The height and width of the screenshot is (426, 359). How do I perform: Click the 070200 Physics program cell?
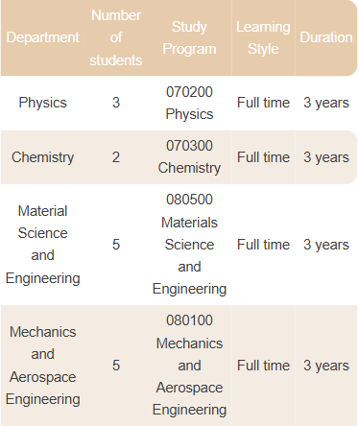coord(189,103)
